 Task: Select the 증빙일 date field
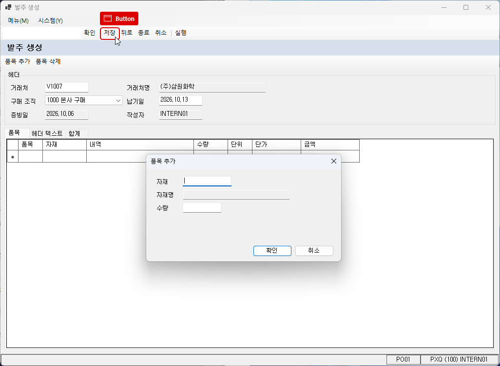point(67,114)
